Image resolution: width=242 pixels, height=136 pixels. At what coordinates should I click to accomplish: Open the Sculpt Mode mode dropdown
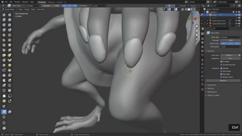(x=9, y=9)
